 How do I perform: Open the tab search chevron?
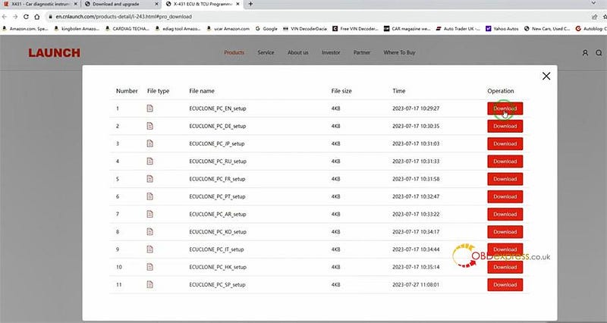[593, 3]
